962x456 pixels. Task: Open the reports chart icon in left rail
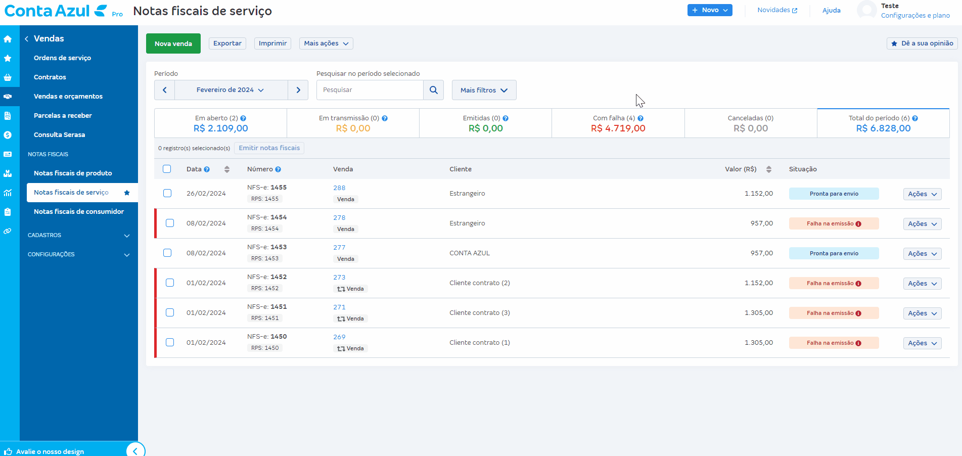point(8,193)
